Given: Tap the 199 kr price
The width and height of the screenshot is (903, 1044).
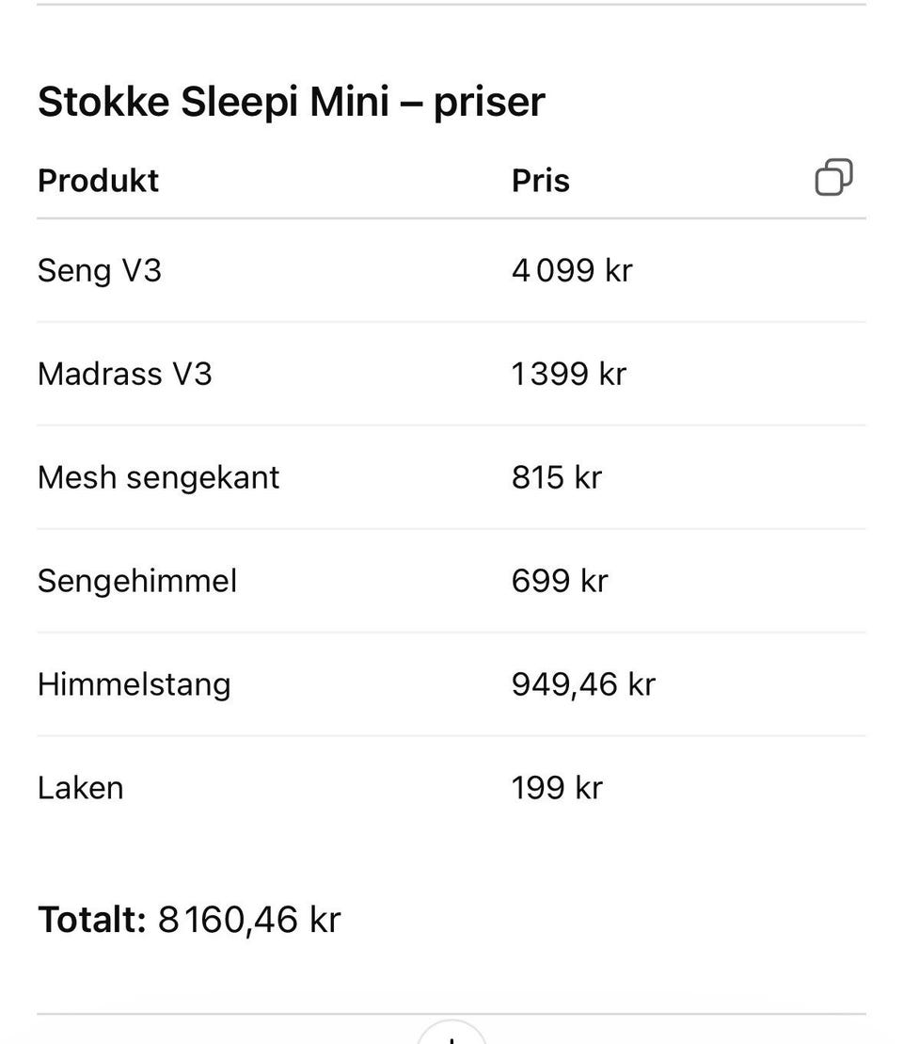Looking at the screenshot, I should 556,788.
